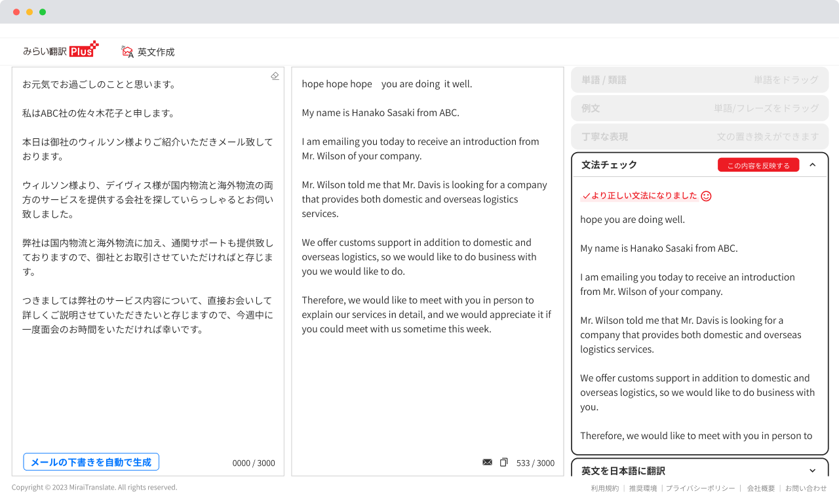Click 私はABC社の佐々木花子と申します line

click(x=98, y=113)
